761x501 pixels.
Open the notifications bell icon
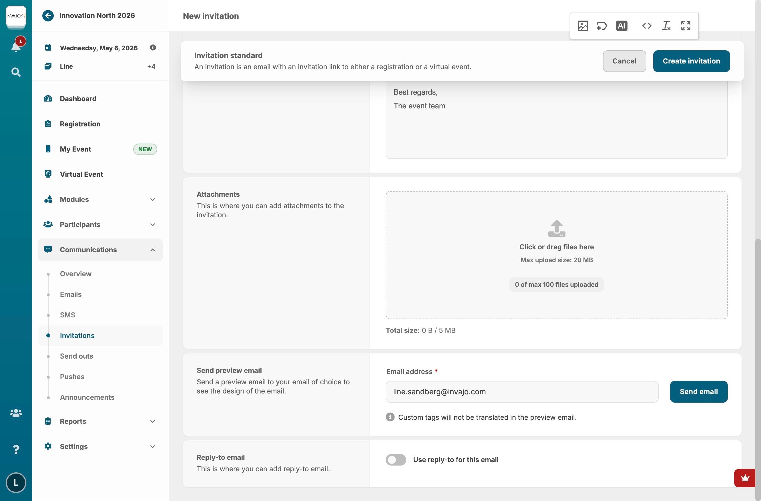tap(16, 47)
